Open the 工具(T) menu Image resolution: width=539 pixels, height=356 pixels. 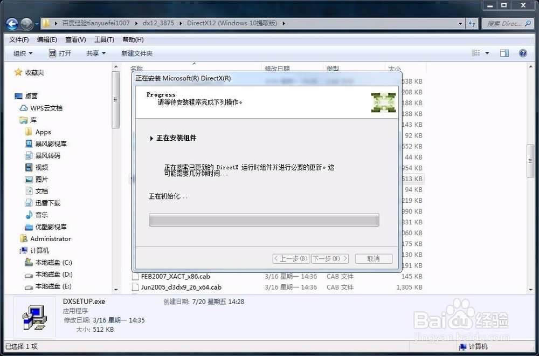point(104,39)
